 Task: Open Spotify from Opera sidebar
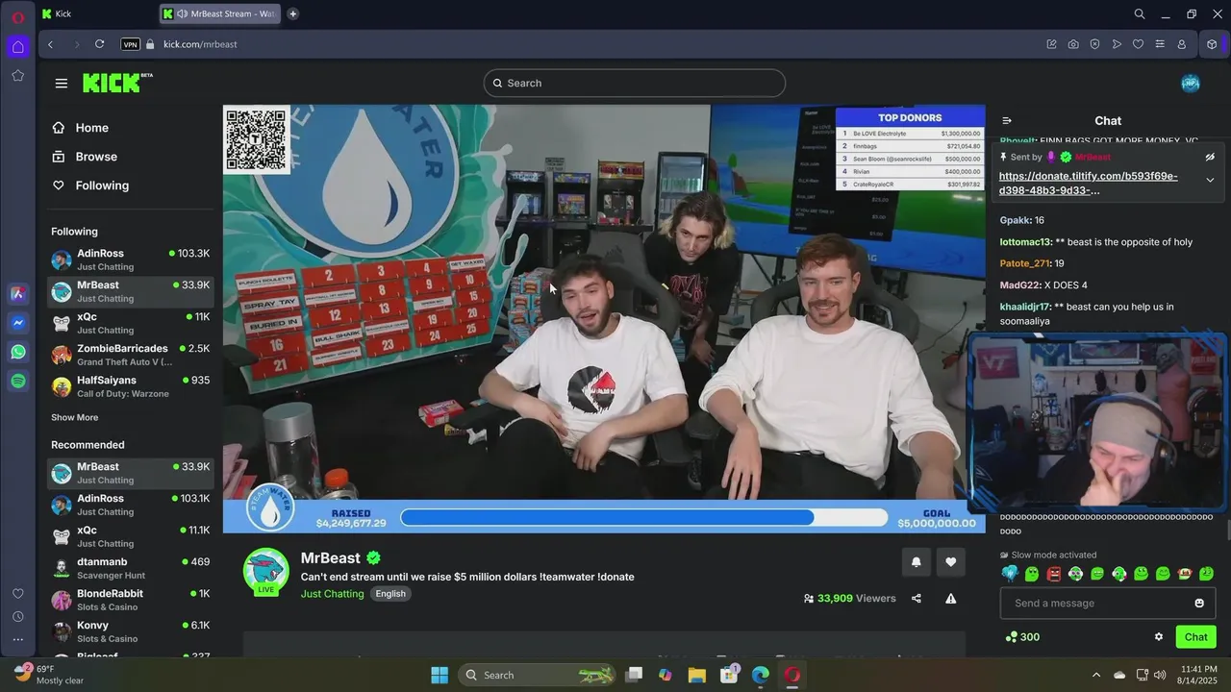18,381
